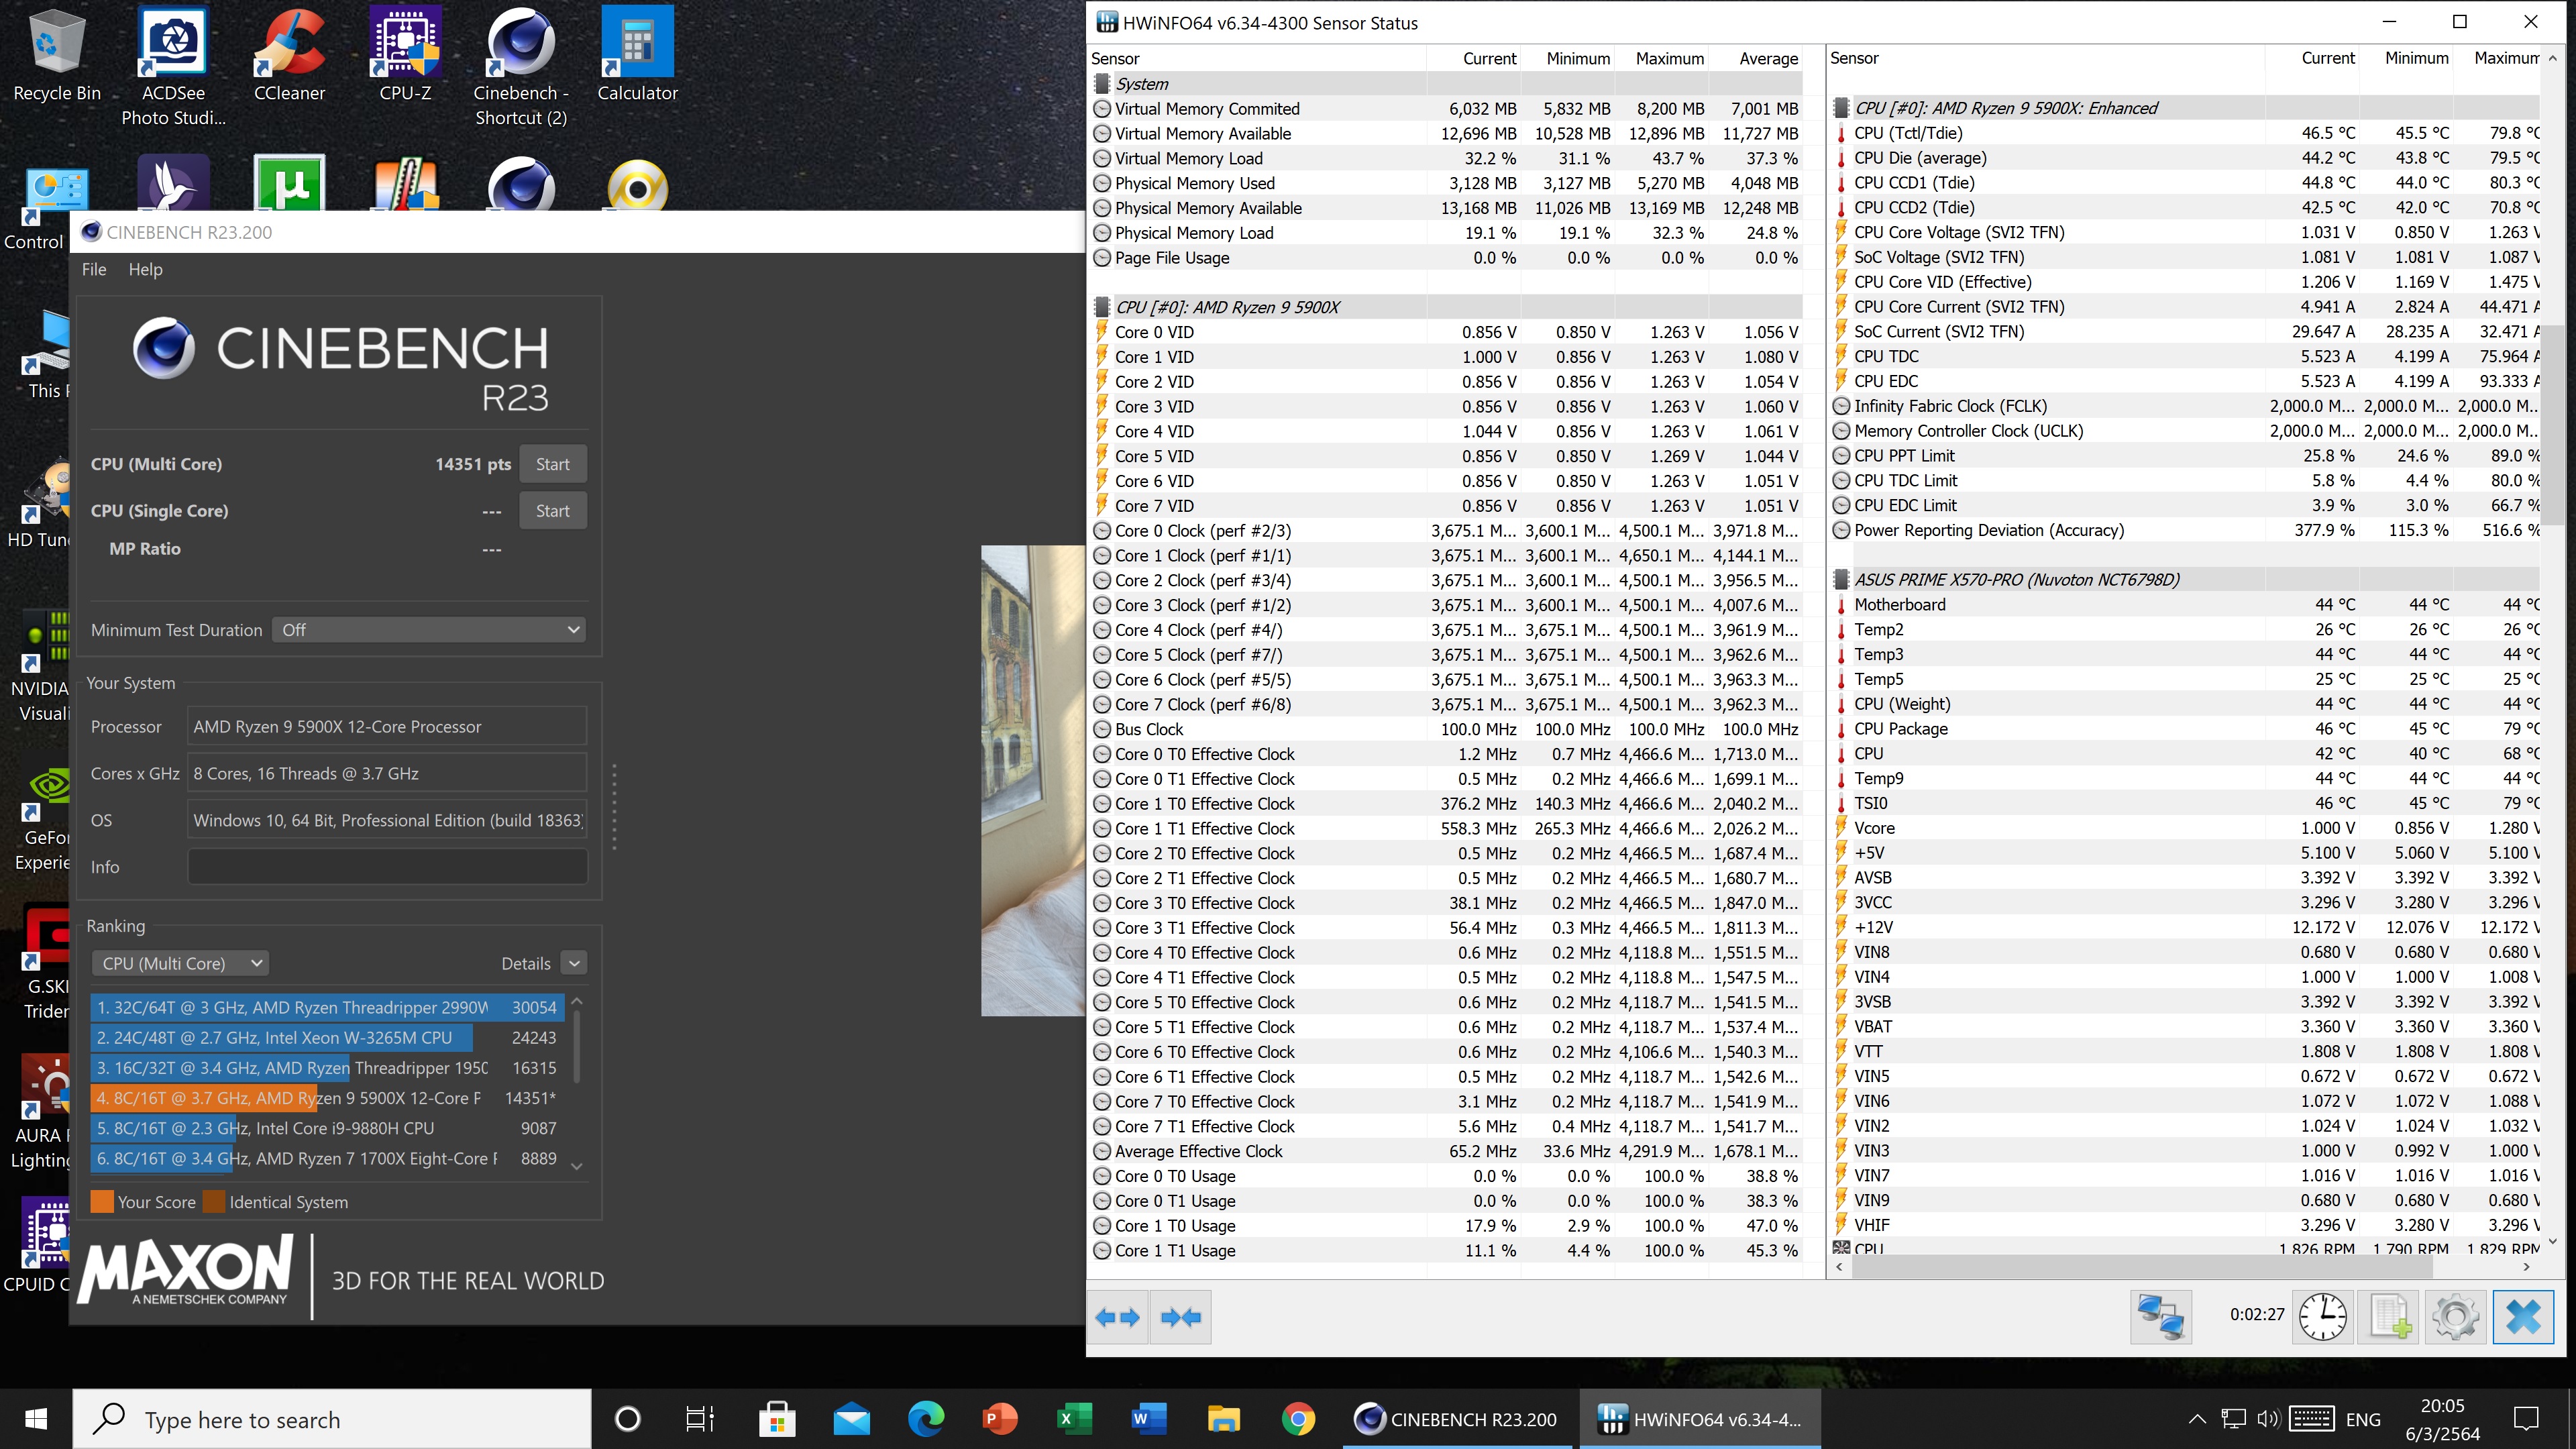Click HWiNFO expand columns arrows button
Screen dimensions: 2576x1449
1118,1318
